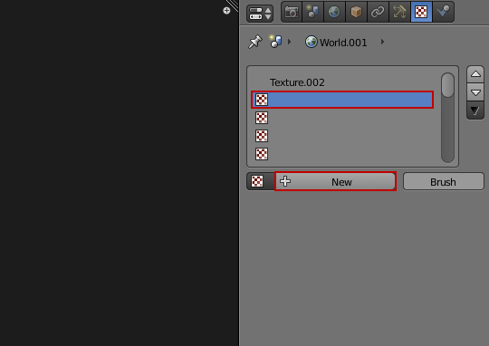
Task: Switch to the Scene properties tab
Action: coord(312,12)
